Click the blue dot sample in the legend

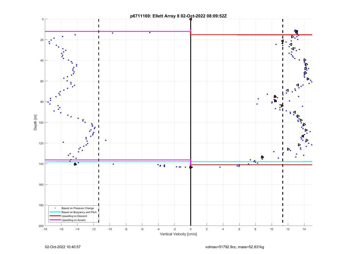tap(55, 208)
